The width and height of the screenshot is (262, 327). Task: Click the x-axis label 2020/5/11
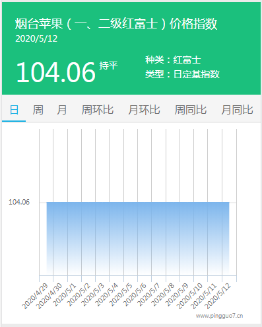click(x=203, y=296)
